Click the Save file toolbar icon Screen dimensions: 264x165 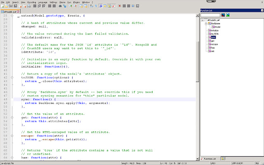click(x=11, y=6)
